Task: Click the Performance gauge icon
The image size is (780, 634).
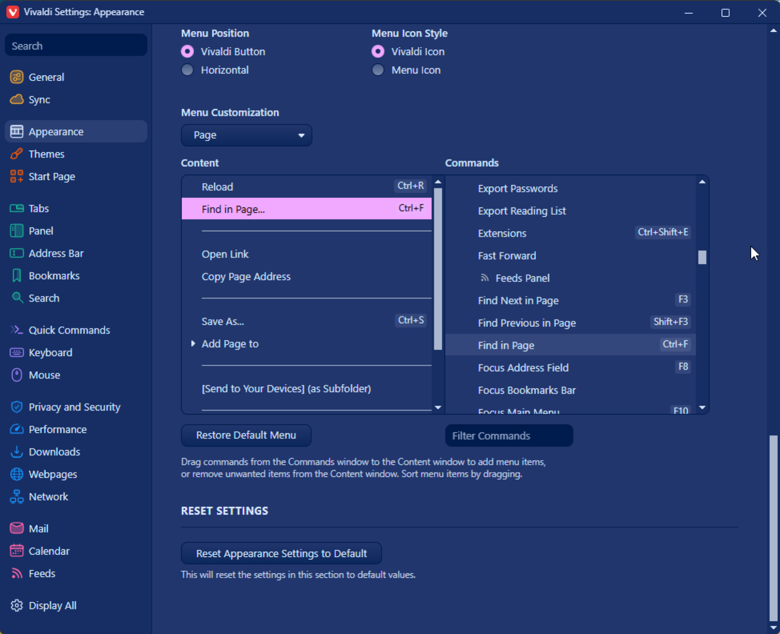Action: [x=16, y=429]
